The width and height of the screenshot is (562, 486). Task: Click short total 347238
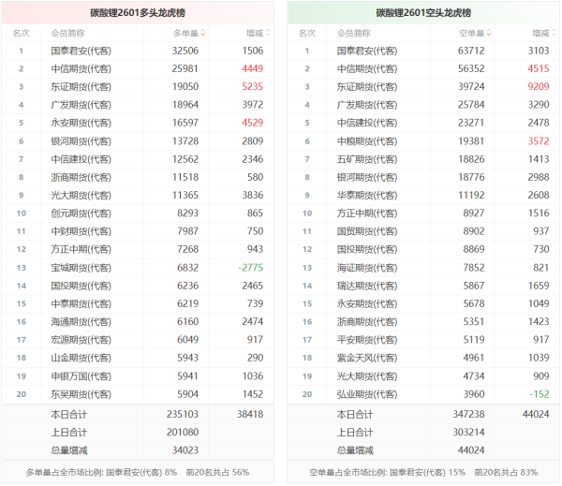tap(468, 414)
